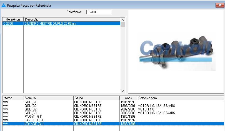This screenshot has height=131, width=225.
Task: Click the Referência input field
Action: pos(99,12)
